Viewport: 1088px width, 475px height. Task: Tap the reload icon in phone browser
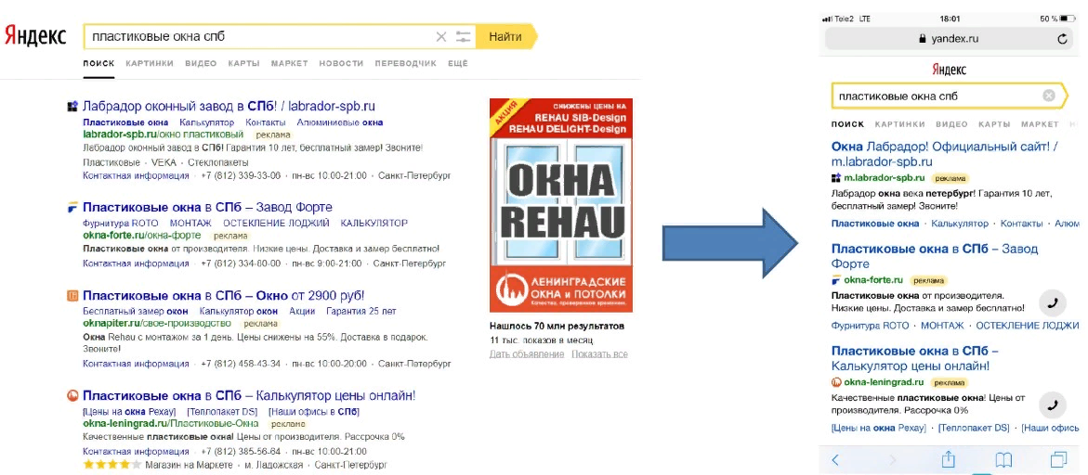tap(1062, 40)
